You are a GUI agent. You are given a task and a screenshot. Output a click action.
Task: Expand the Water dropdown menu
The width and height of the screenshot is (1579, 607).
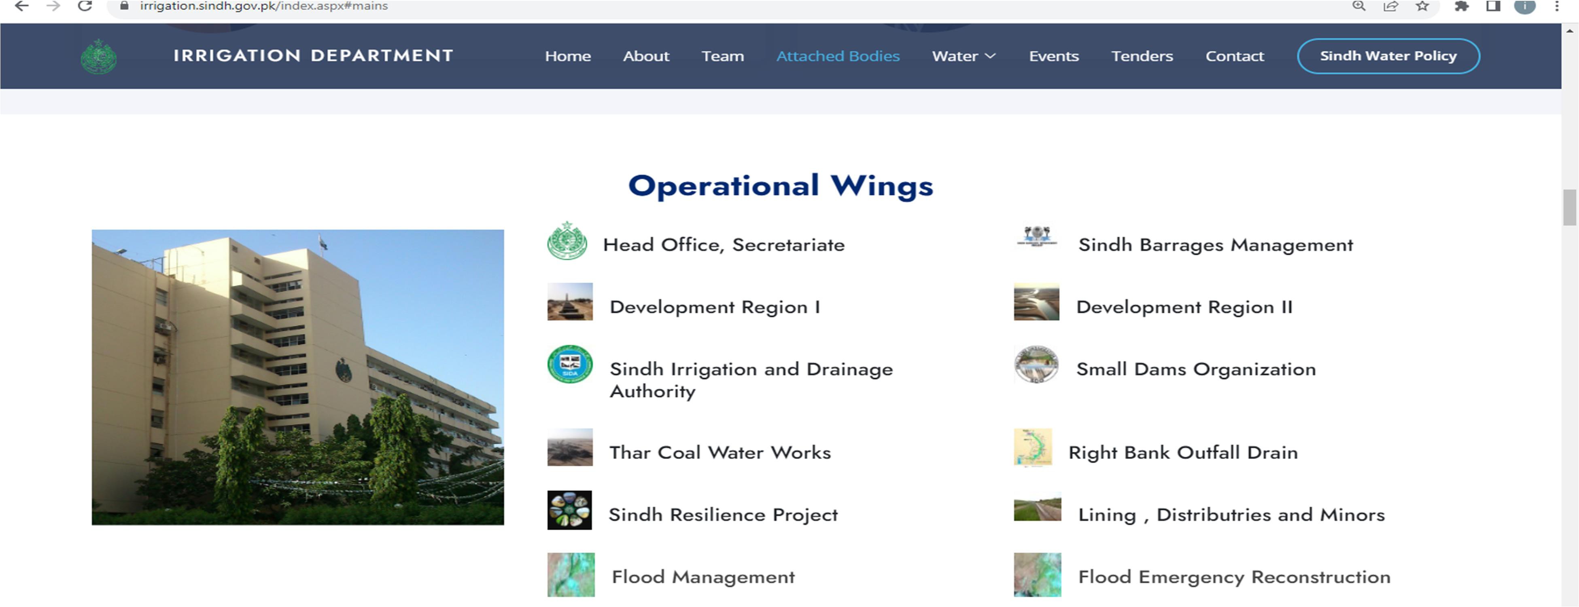coord(963,56)
